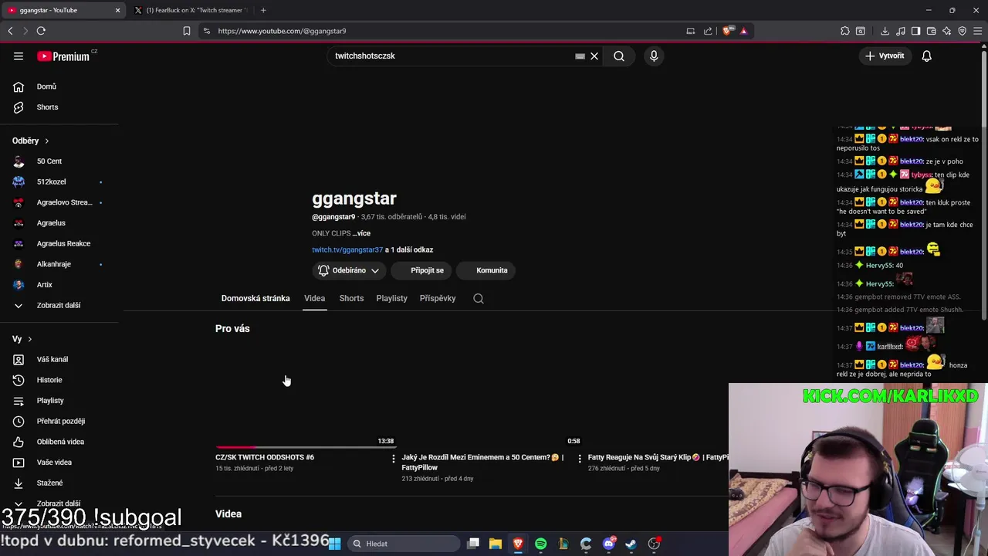Click the Brave Shields lion icon

coord(727,31)
